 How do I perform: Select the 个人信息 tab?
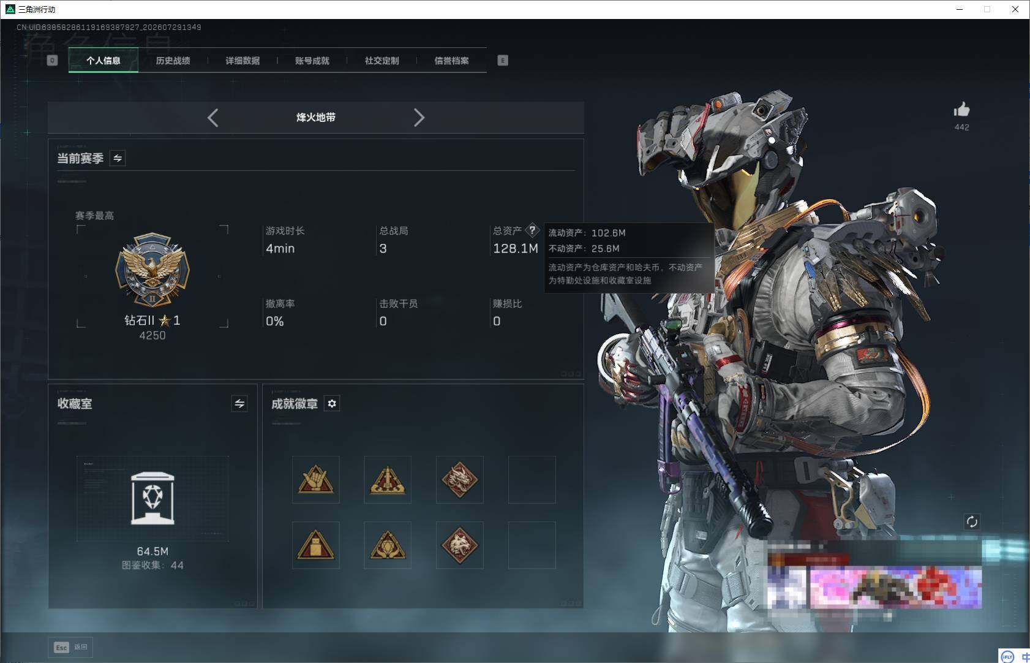pos(103,61)
